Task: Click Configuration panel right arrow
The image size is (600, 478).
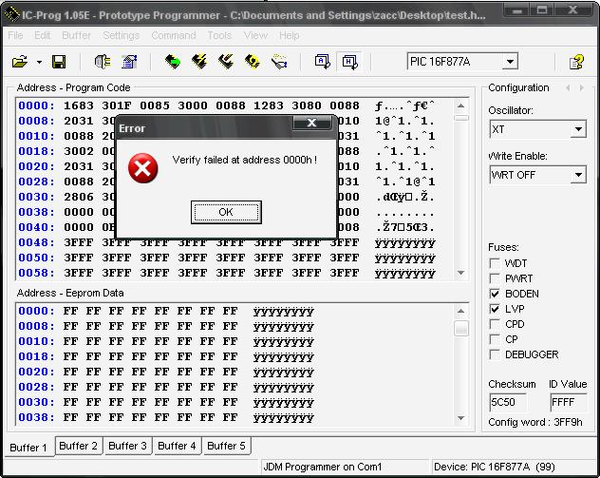Action: pyautogui.click(x=582, y=88)
